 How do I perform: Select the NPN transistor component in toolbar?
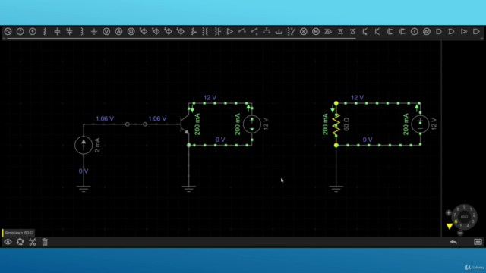[364, 32]
